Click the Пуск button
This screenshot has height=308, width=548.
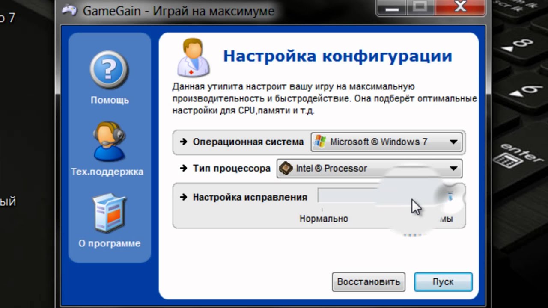(443, 282)
